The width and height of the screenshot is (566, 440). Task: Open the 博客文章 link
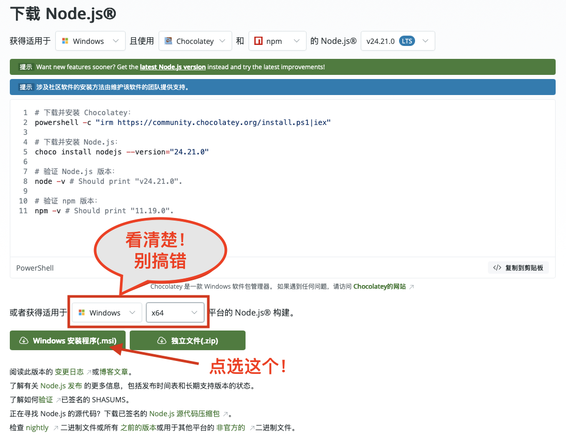pyautogui.click(x=114, y=372)
